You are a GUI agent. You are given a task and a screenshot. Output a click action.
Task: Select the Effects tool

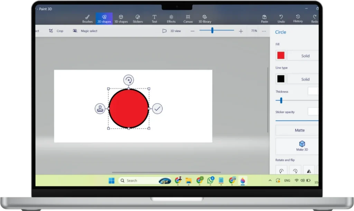tap(171, 19)
